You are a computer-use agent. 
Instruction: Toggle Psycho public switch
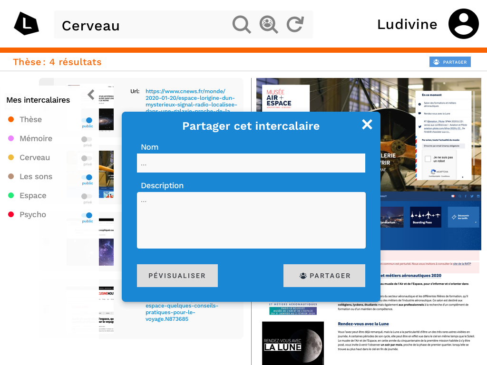click(87, 215)
